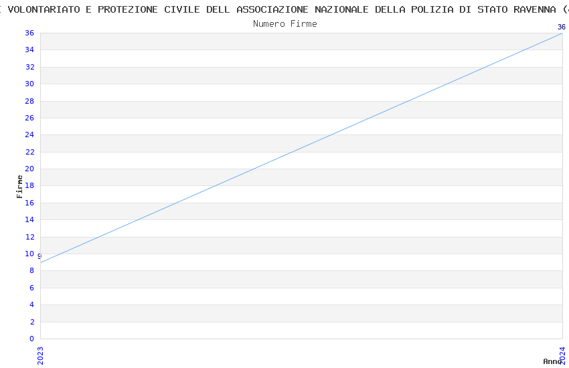Click the "Numero Firme" subtitle
The image size is (569, 368).
284,24
